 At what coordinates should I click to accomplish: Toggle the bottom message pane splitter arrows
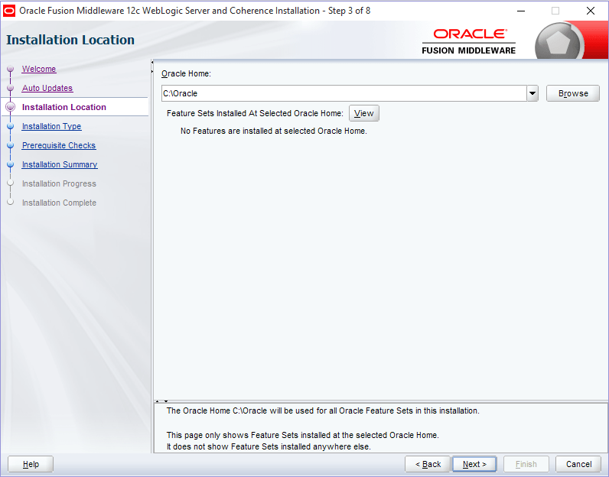(x=161, y=401)
